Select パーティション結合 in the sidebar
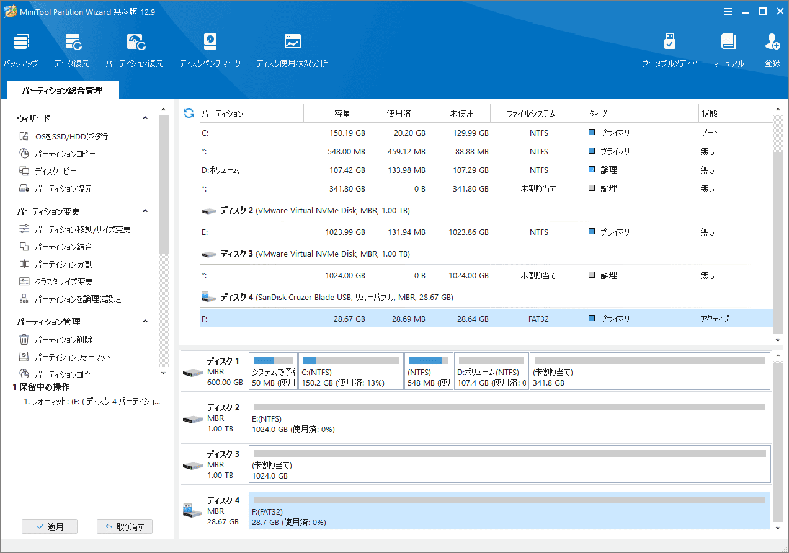Viewport: 789px width, 553px height. pos(56,247)
